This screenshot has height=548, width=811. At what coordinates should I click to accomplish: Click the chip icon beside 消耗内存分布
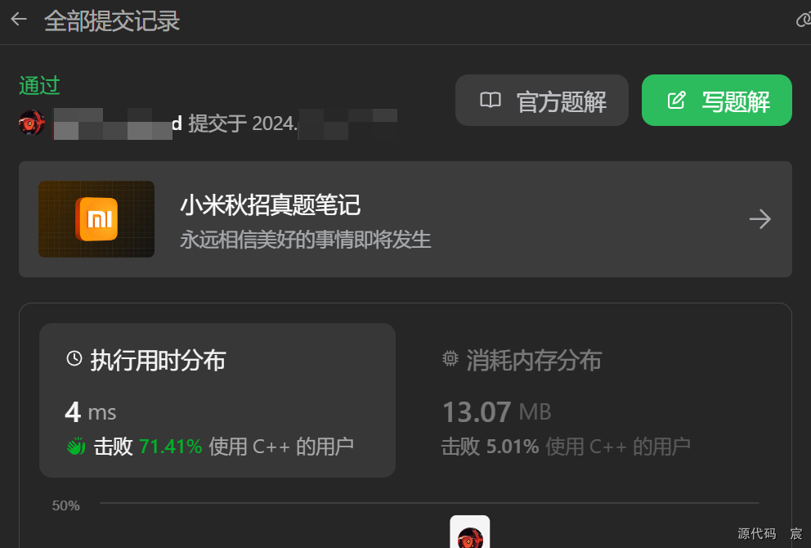tap(450, 358)
